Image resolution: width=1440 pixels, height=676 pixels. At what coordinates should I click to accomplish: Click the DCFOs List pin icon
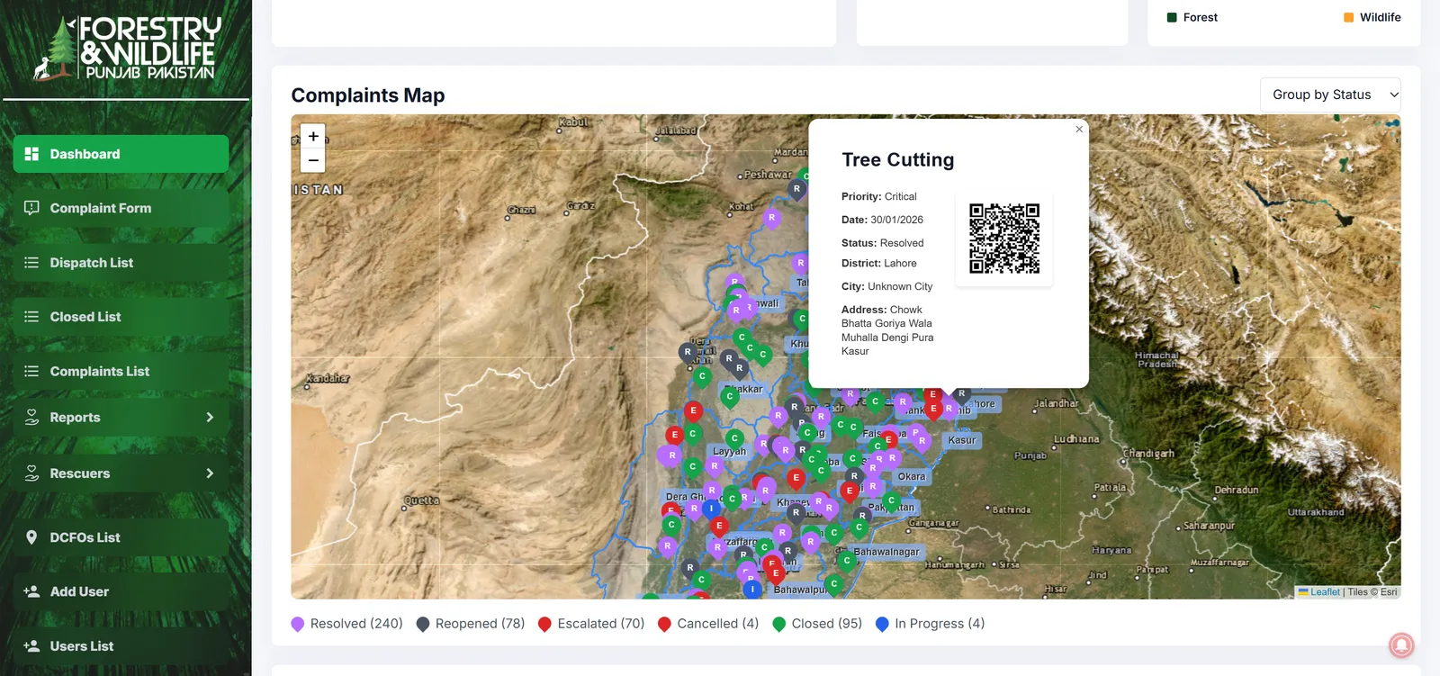coord(31,537)
